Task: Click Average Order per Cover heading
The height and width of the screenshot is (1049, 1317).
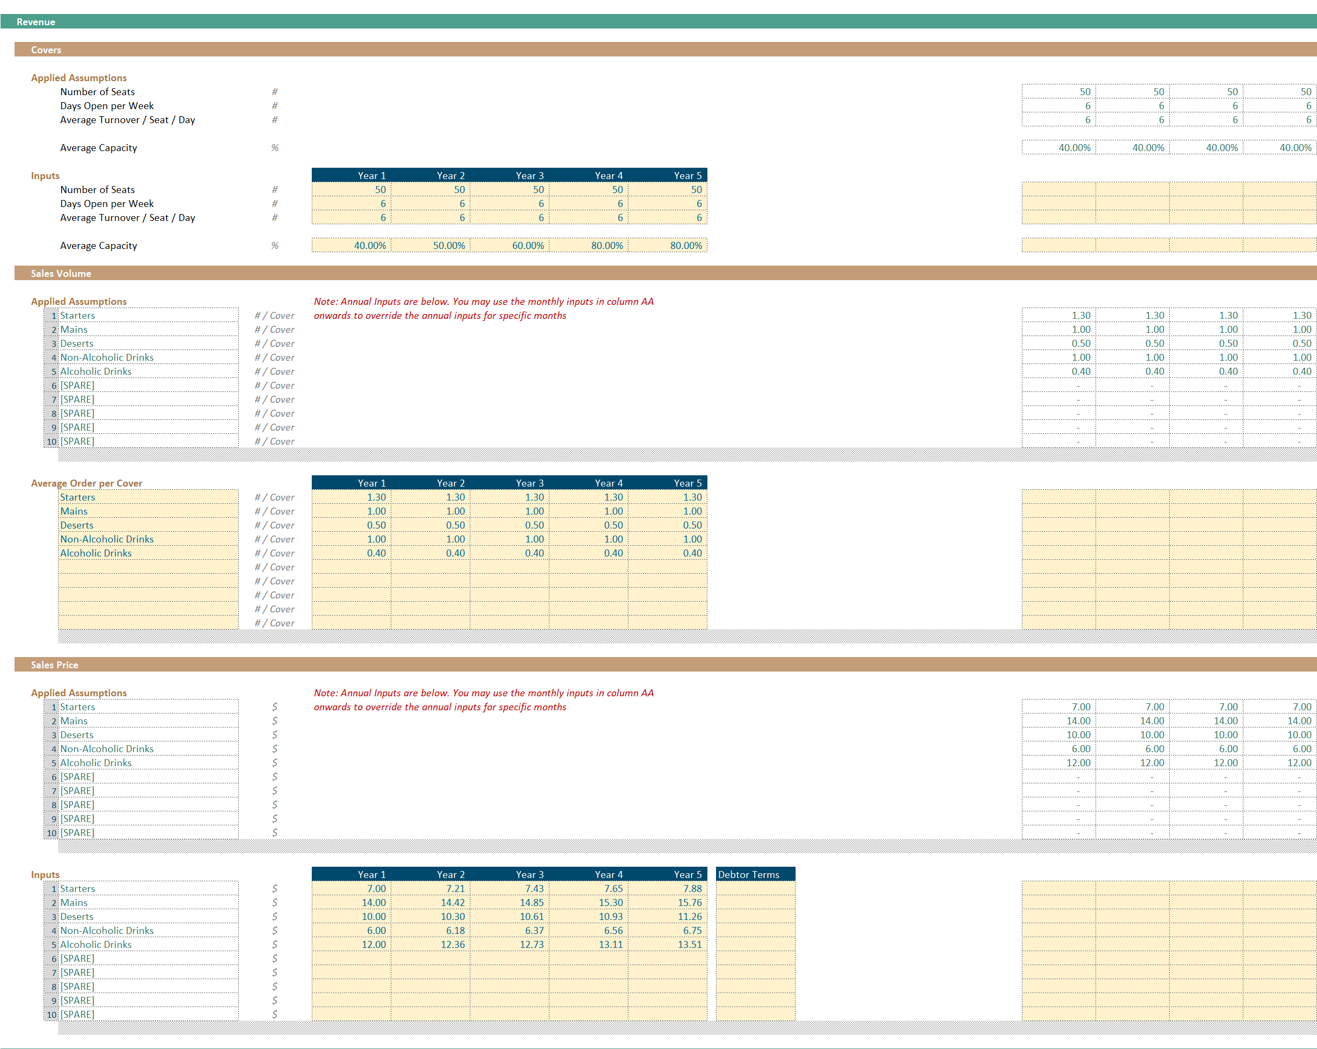Action: point(87,483)
